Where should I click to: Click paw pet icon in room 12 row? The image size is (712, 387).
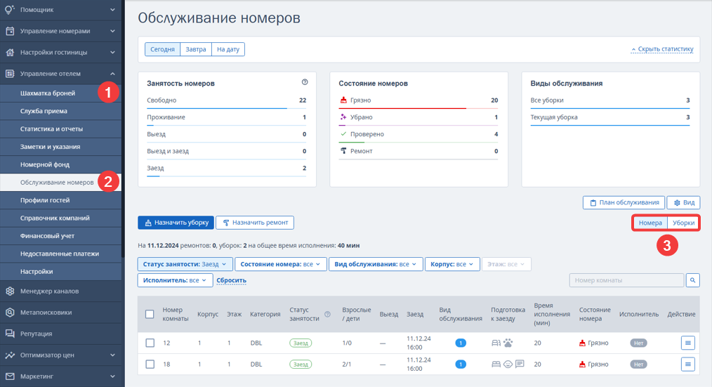(508, 343)
